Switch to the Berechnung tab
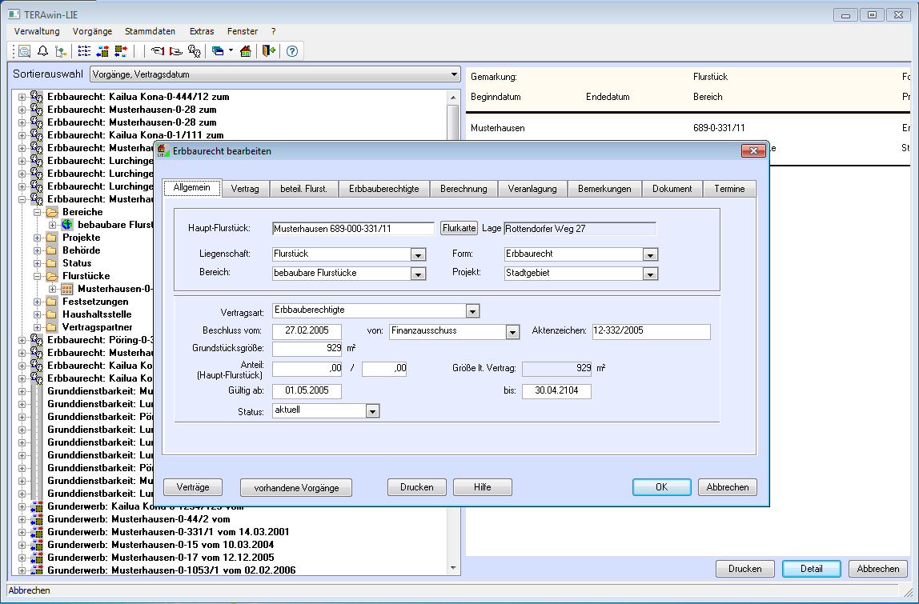Viewport: 919px width, 604px height. click(464, 189)
